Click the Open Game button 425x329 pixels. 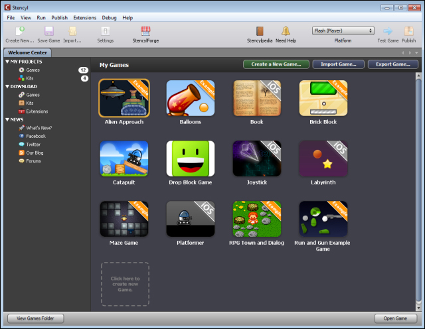[x=396, y=318]
